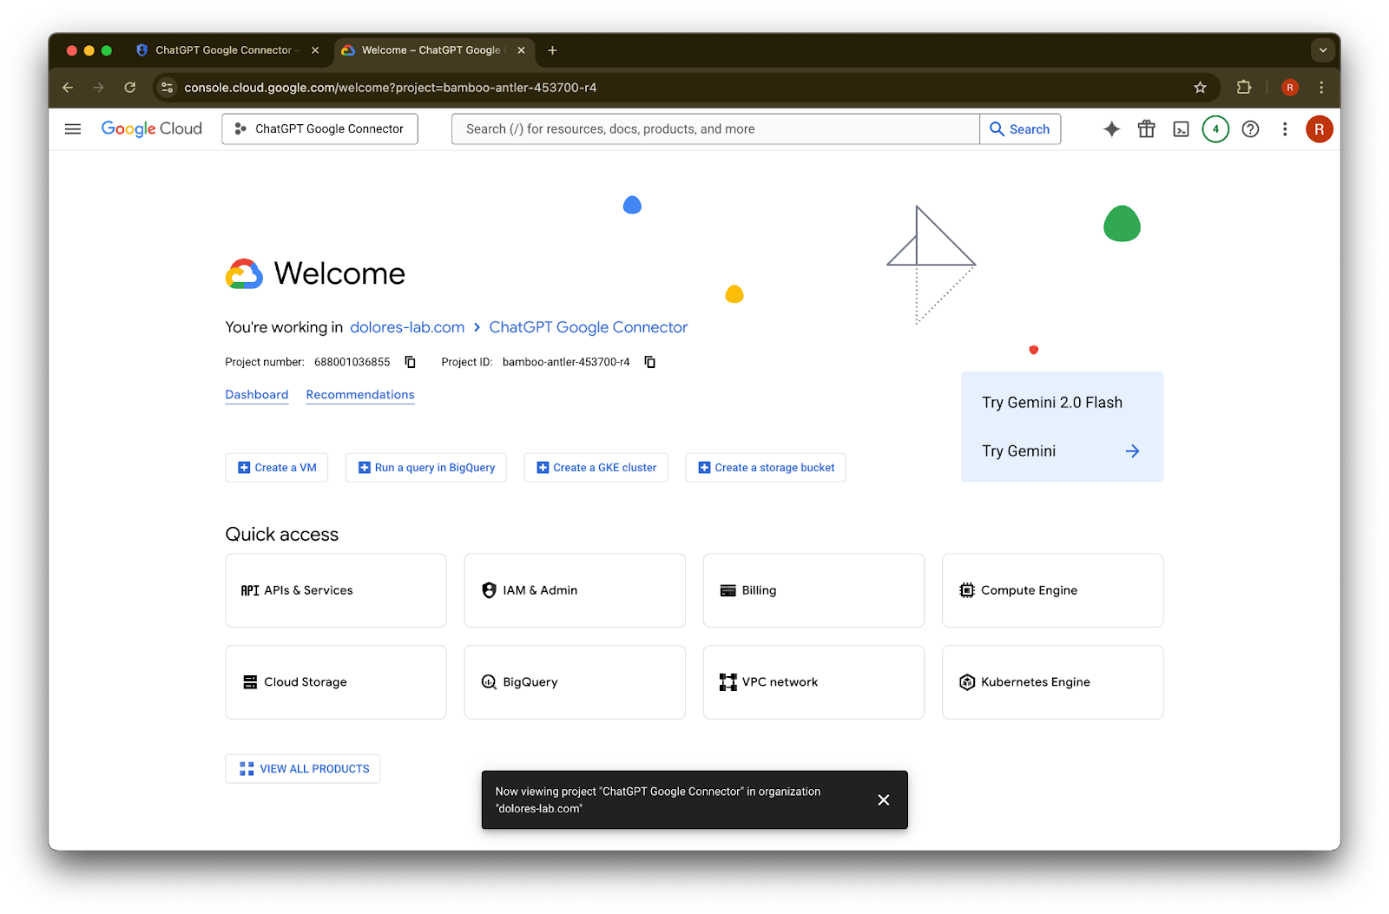The width and height of the screenshot is (1389, 914).
Task: Copy the project ID to clipboard
Action: click(650, 362)
